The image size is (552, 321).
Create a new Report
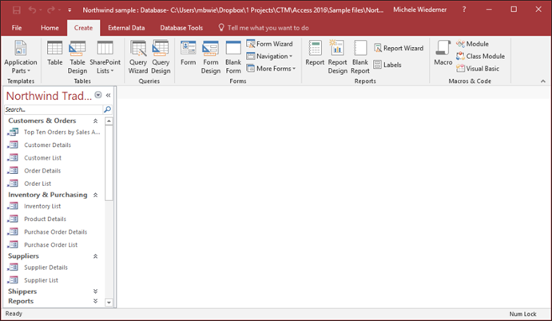[x=315, y=53]
